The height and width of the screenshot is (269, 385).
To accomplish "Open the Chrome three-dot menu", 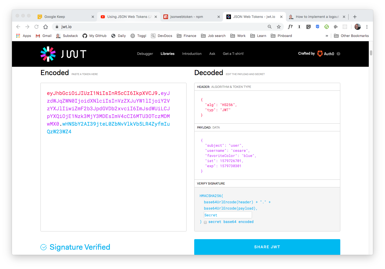I will (367, 27).
